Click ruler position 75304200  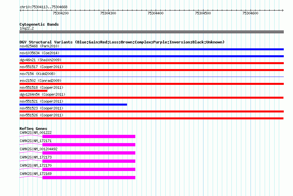pos(61,13)
